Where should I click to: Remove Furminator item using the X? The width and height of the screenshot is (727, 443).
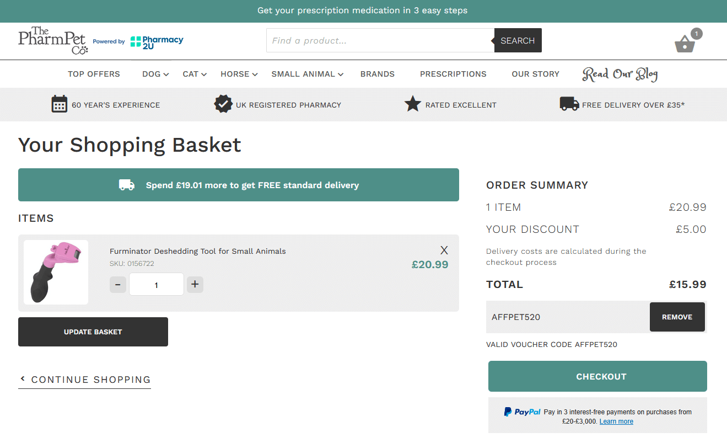click(x=444, y=250)
